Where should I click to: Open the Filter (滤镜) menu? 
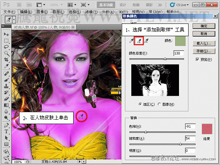coord(92,12)
